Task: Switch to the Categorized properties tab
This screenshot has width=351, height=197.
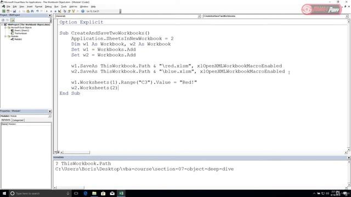Action: (x=18, y=120)
